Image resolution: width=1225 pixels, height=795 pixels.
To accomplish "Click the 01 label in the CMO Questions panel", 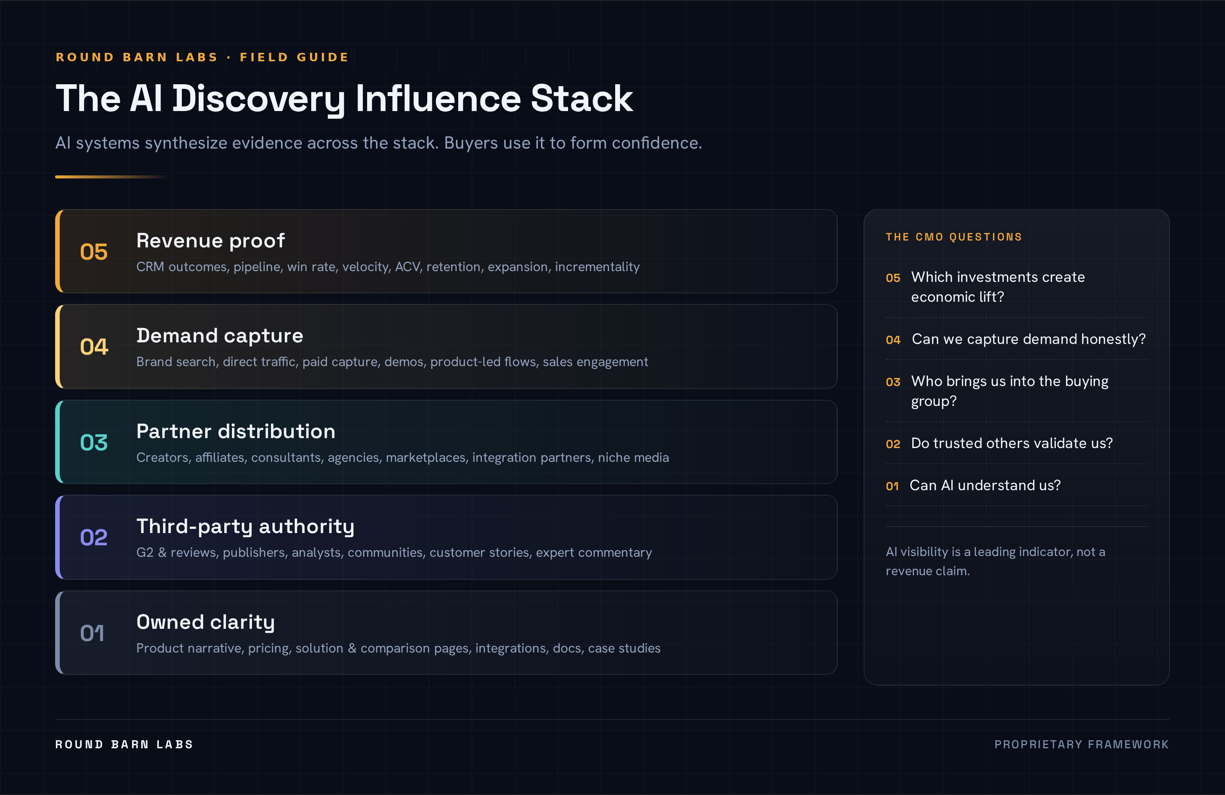I will (x=892, y=486).
